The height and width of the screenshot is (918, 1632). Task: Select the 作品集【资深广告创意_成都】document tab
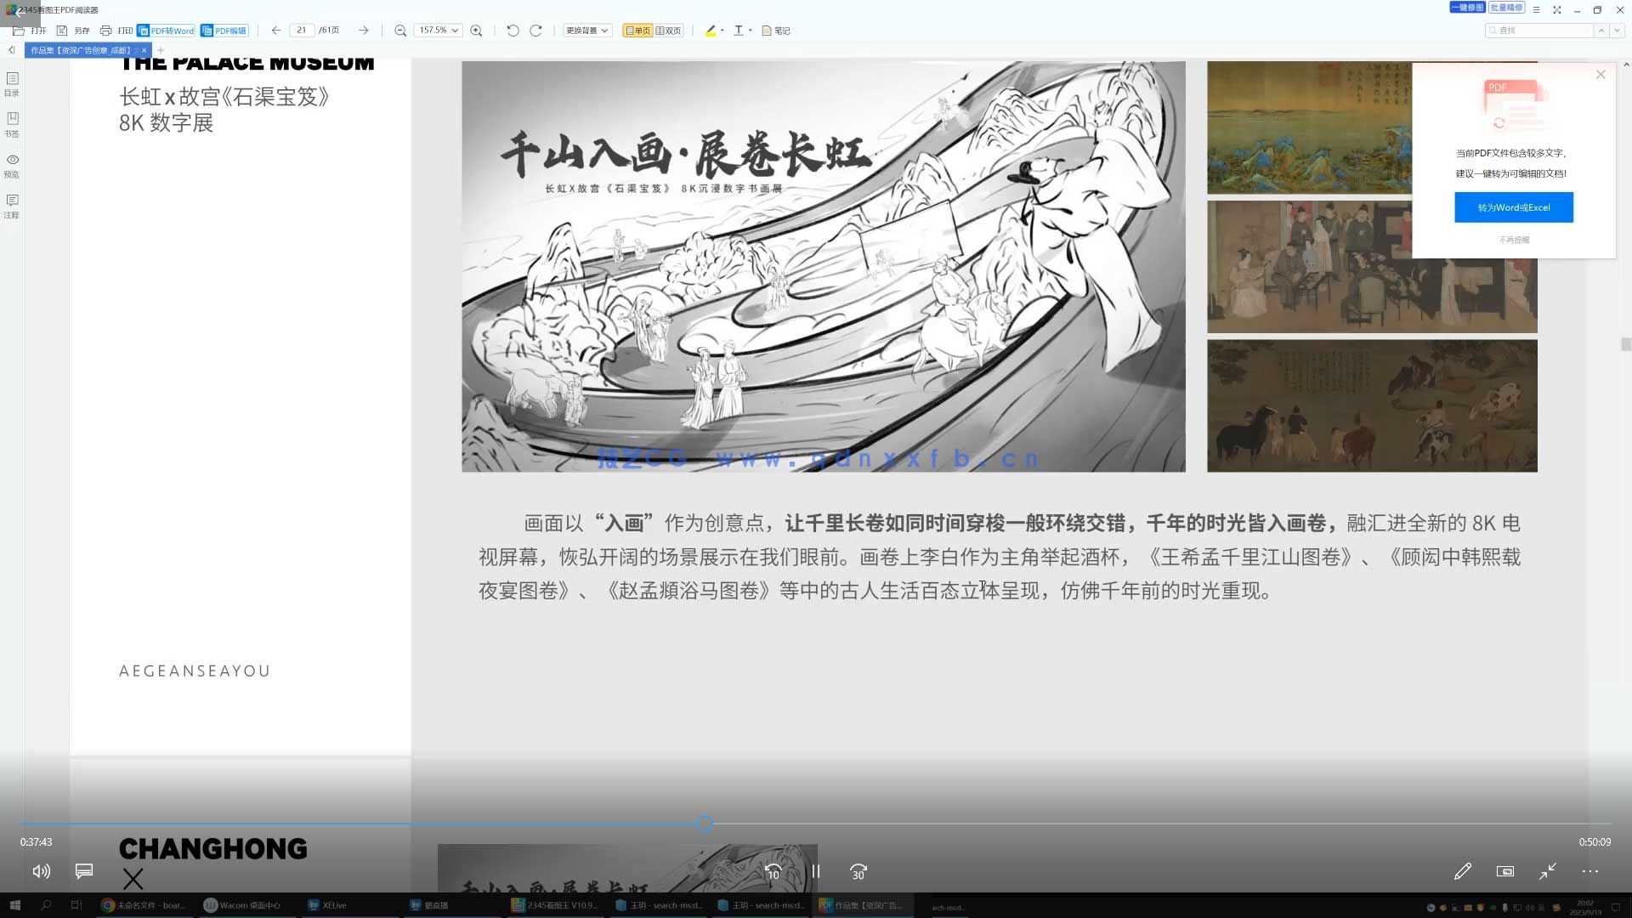(x=82, y=50)
